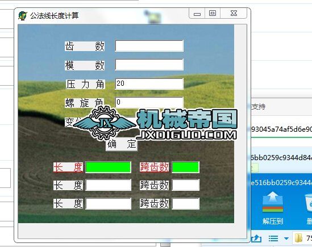Image resolution: width=312 pixels, height=247 pixels.
Task: Click the 支持 text in background window
Action: tap(258, 107)
